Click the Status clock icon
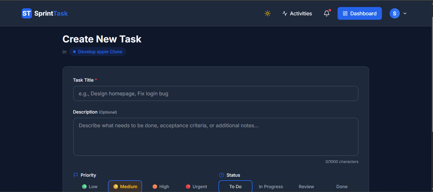 (222, 175)
